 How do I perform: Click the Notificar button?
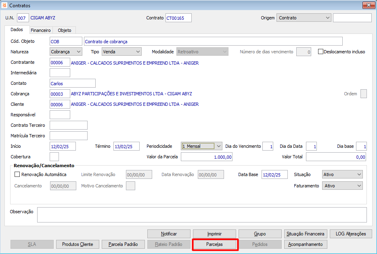pos(169,234)
